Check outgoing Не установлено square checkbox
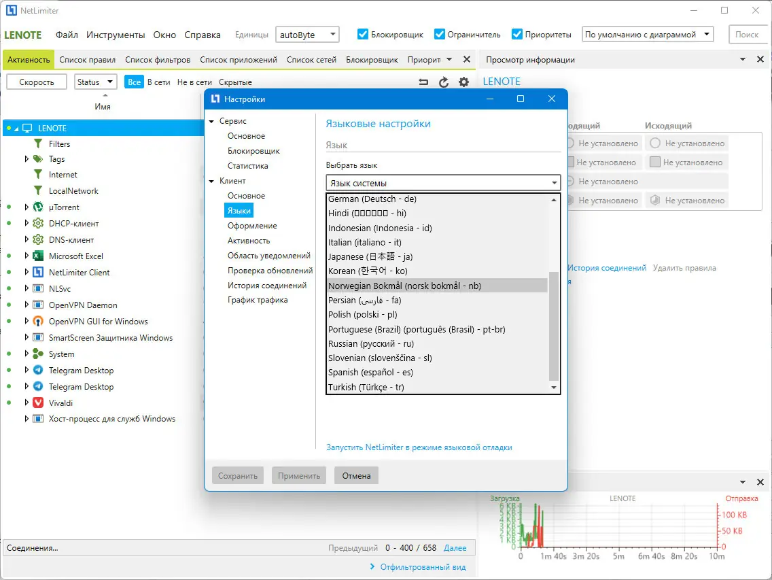Viewport: 772px width, 580px height. (655, 162)
